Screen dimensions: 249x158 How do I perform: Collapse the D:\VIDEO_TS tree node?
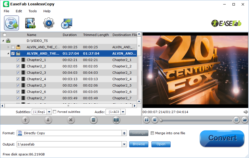(3, 41)
